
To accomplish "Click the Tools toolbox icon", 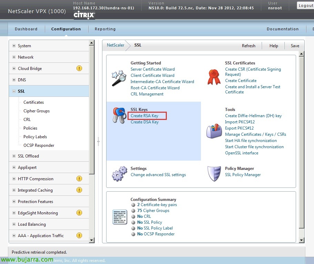I will pos(214,131).
